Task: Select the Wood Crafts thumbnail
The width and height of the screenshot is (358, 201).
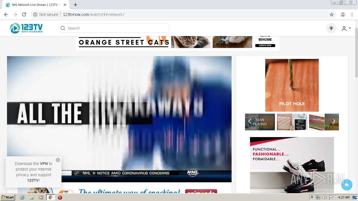Action: (324, 122)
